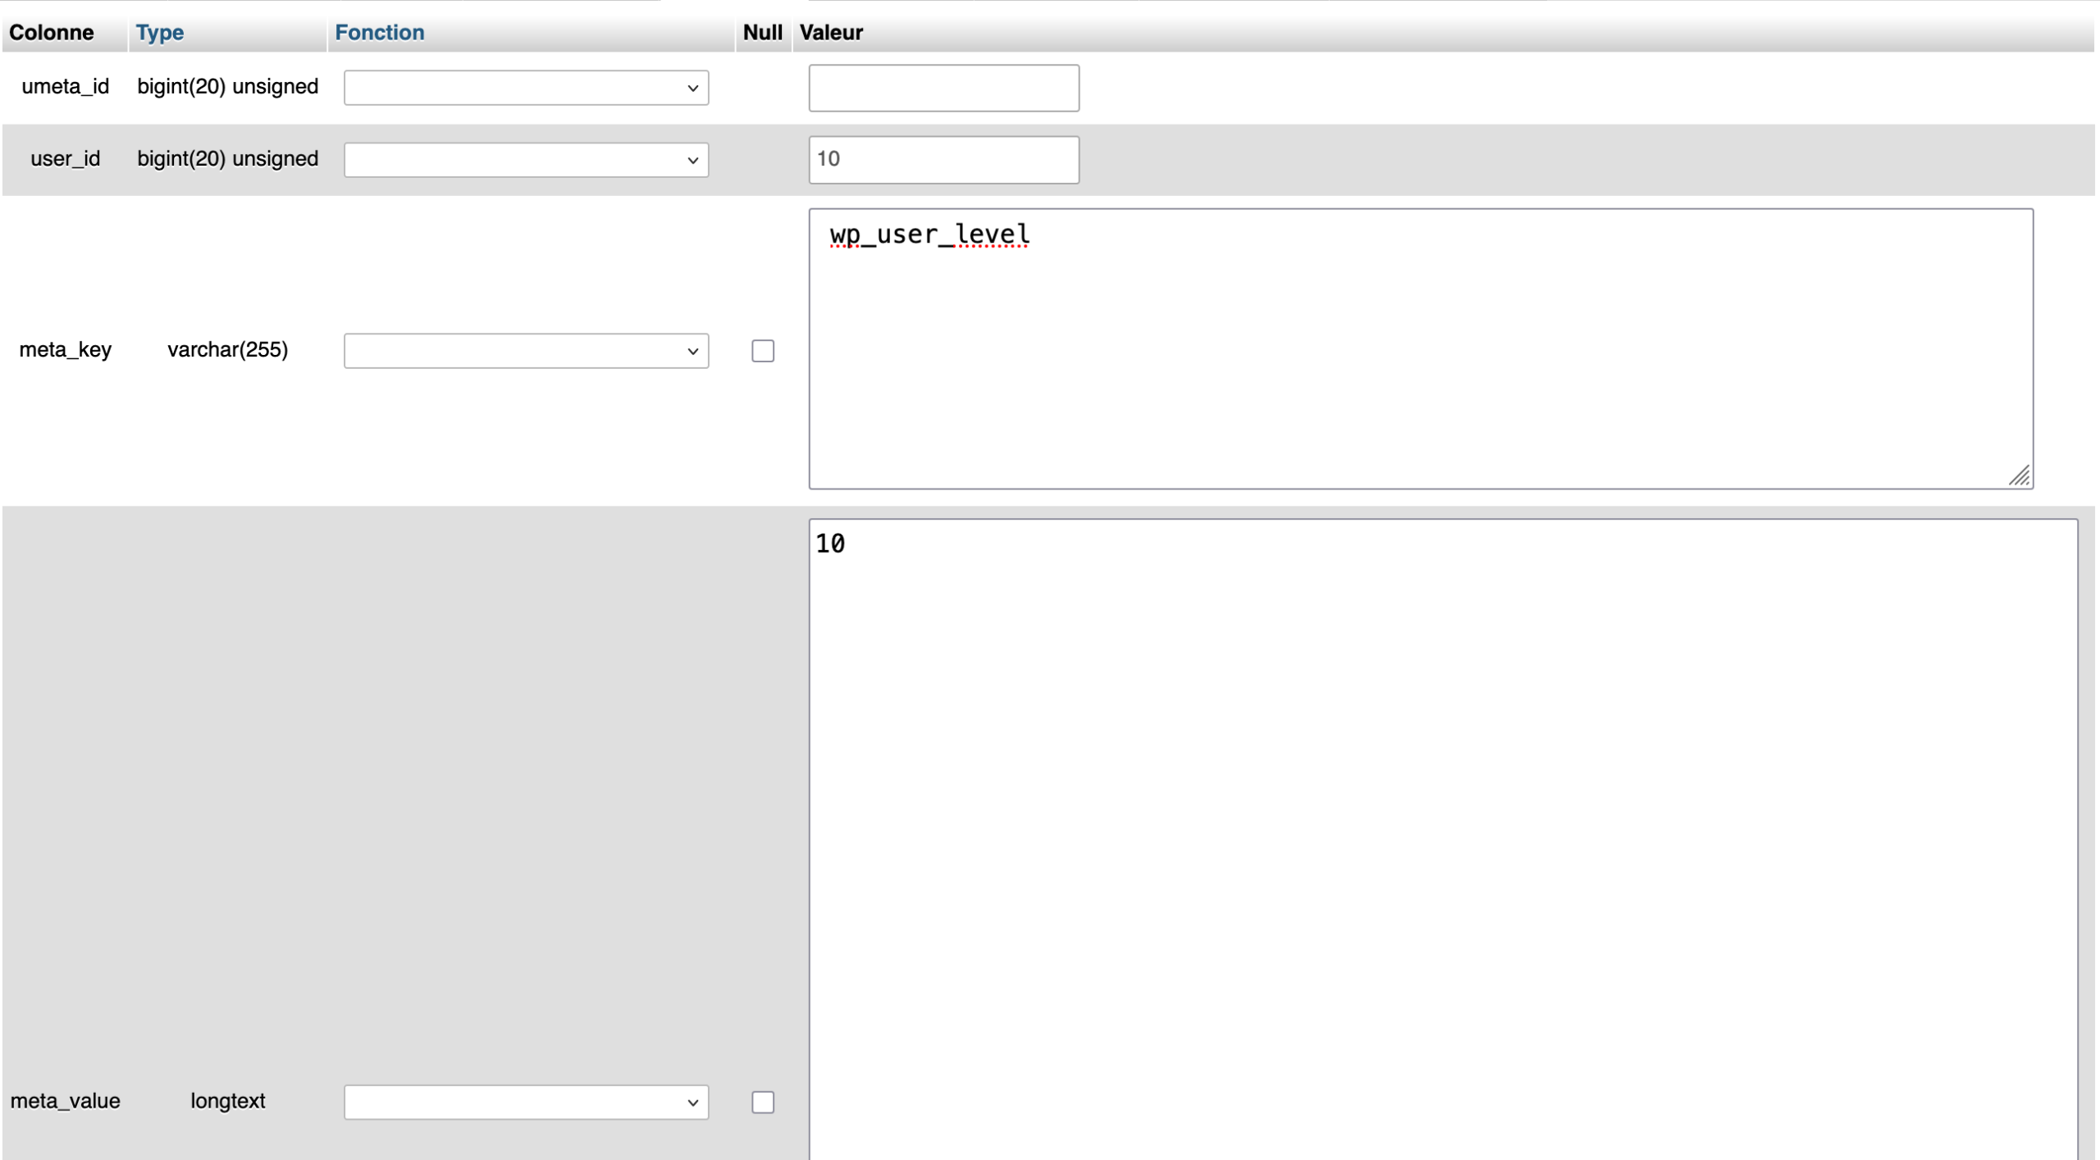Image resolution: width=2100 pixels, height=1160 pixels.
Task: Click the Fonction column header link
Action: (380, 33)
